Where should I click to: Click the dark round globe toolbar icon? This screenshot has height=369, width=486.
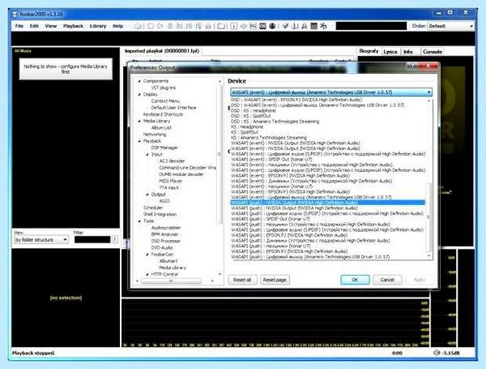272,27
